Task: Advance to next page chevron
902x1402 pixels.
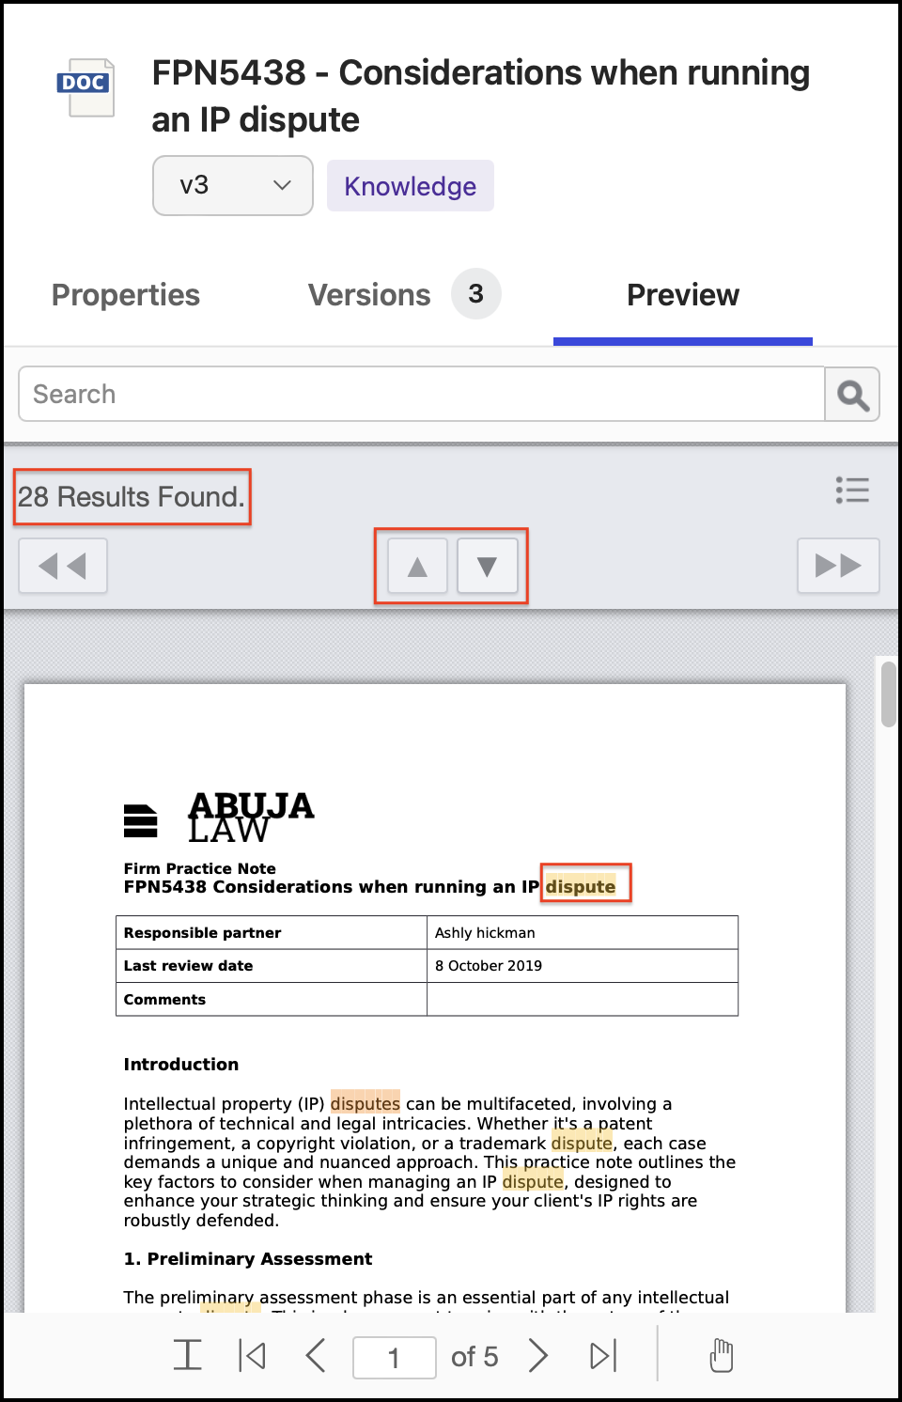Action: 537,1356
